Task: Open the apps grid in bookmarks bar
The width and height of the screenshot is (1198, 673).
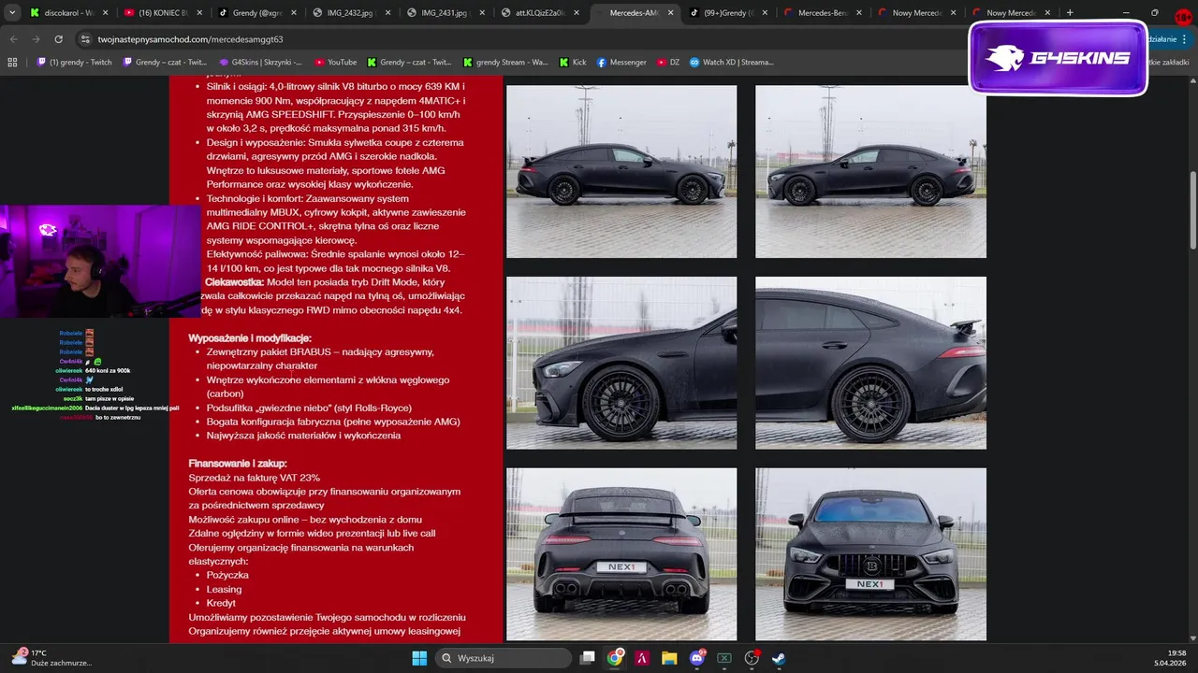Action: pos(12,62)
